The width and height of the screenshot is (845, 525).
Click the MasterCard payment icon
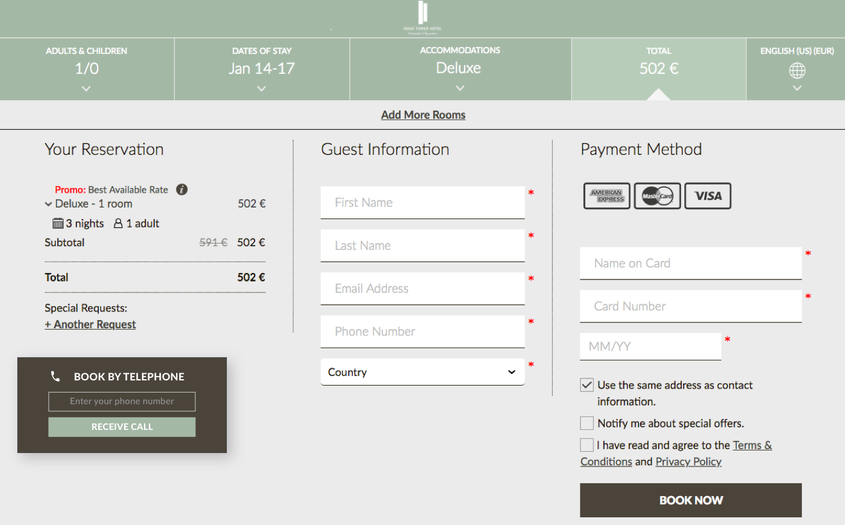[657, 196]
